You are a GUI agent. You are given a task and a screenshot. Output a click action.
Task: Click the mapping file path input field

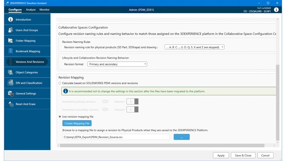click(x=116, y=137)
